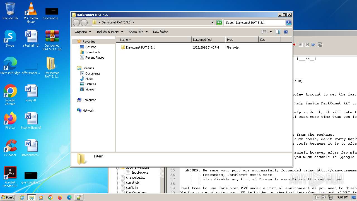
Task: Sort files by Name column
Action: [x=154, y=40]
